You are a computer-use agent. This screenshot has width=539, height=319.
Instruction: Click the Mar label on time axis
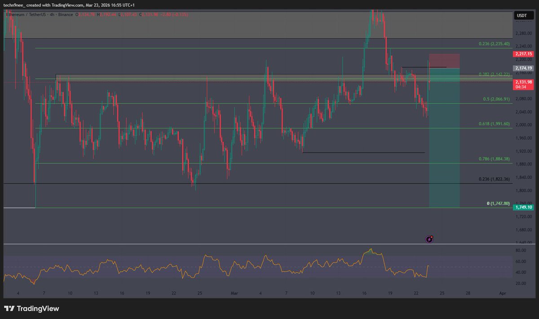(x=234, y=292)
